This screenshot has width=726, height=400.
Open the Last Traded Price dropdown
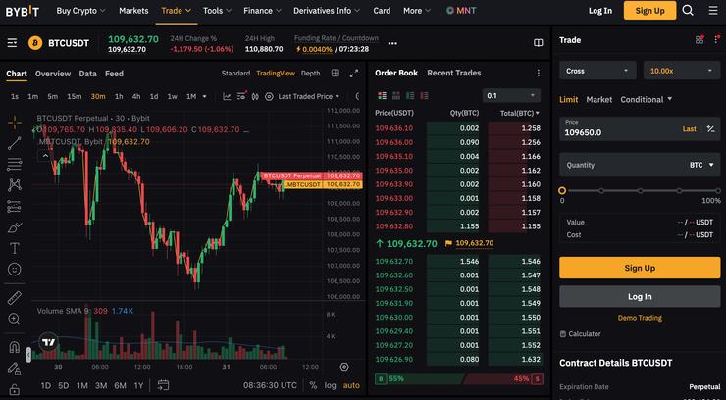click(x=308, y=97)
